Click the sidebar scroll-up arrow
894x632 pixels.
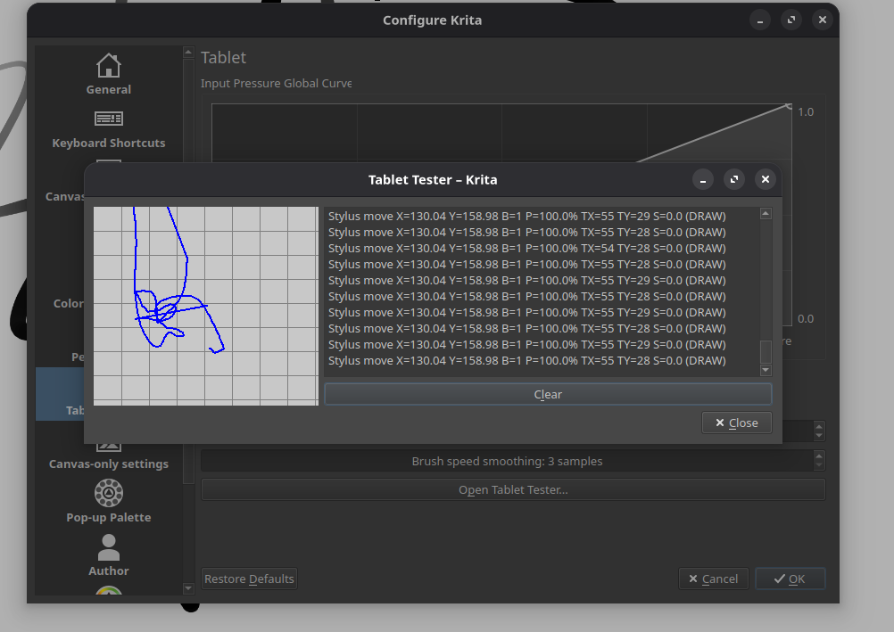click(188, 53)
